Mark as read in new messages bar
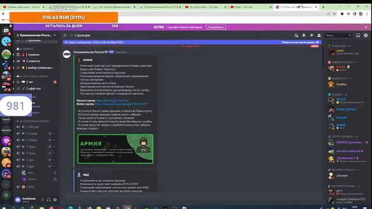The height and width of the screenshot is (209, 372). pos(300,42)
